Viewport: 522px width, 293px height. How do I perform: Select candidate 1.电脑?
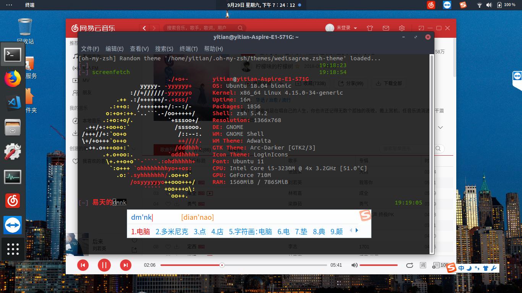(x=141, y=232)
